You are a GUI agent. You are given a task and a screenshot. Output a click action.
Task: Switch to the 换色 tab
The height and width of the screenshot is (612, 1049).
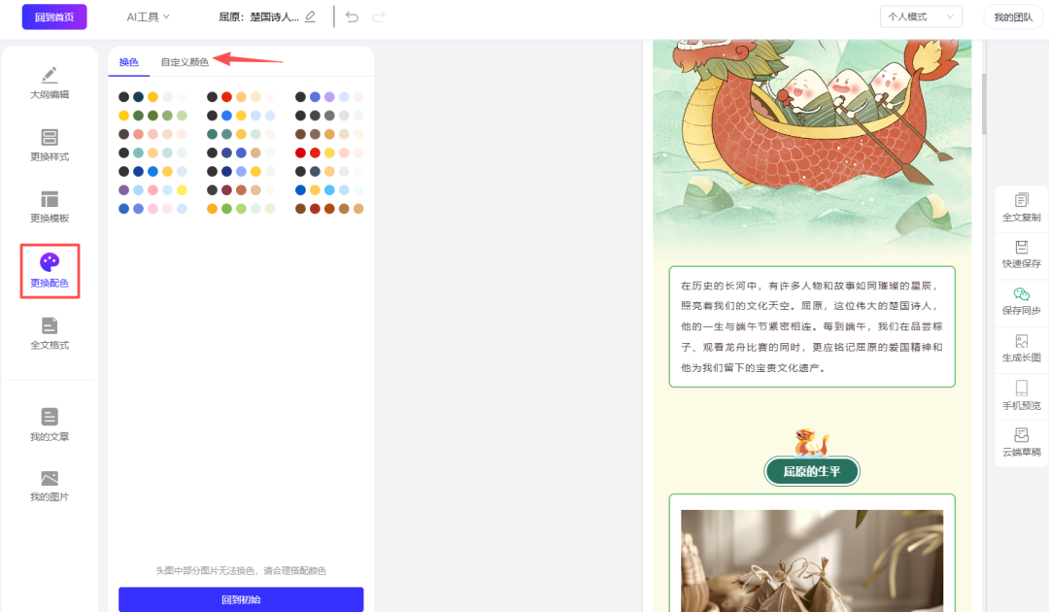click(128, 62)
